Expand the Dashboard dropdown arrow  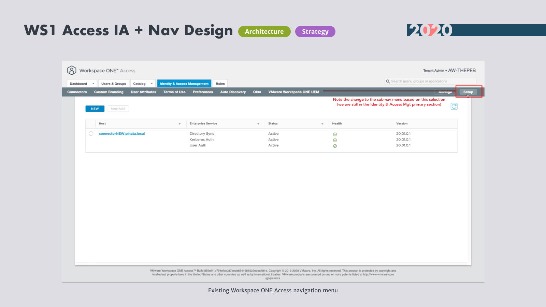pos(93,84)
